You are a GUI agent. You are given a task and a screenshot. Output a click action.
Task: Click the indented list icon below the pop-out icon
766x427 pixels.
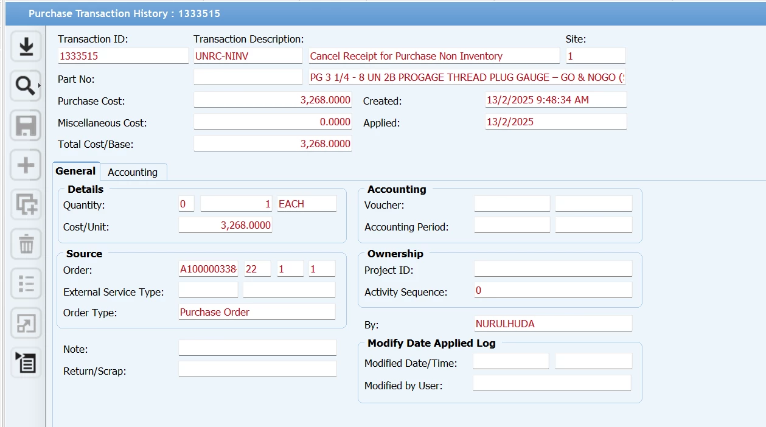26,363
